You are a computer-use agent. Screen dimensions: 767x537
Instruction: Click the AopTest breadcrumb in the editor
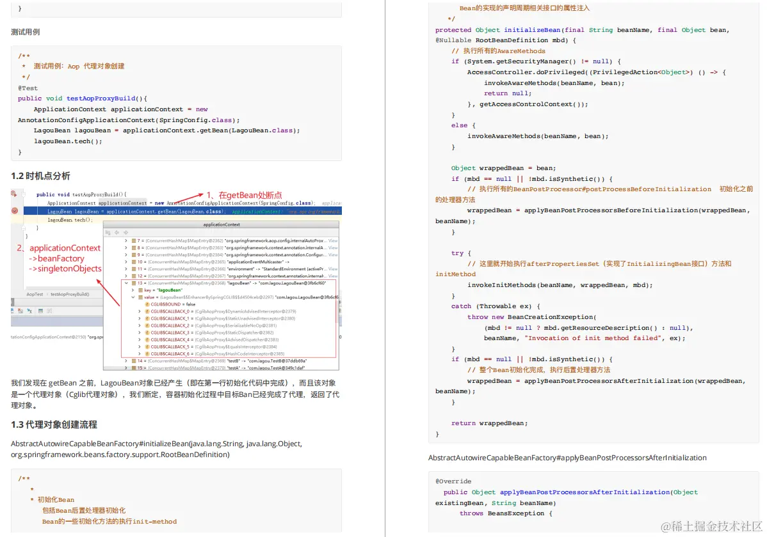click(x=35, y=294)
